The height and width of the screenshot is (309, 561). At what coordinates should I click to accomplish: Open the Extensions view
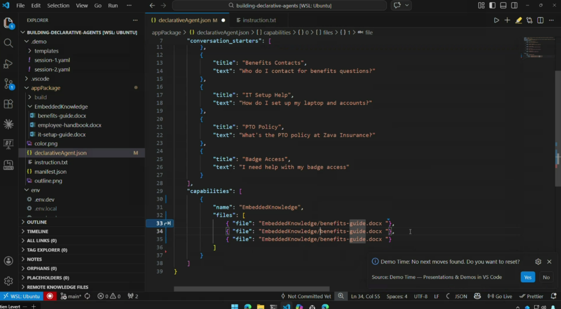pyautogui.click(x=8, y=104)
